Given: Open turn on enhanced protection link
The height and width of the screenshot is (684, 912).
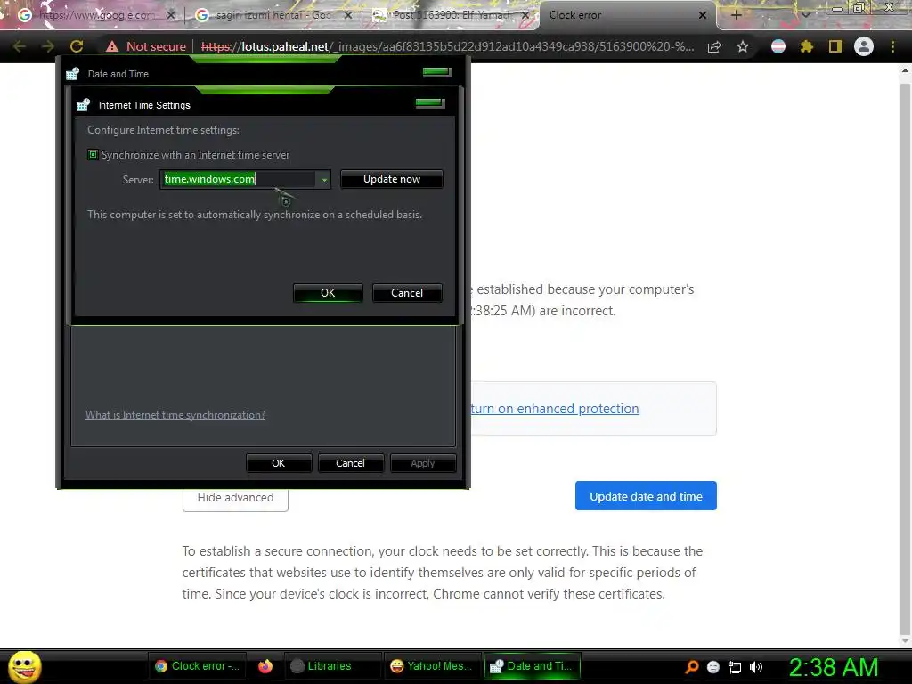Looking at the screenshot, I should [554, 409].
